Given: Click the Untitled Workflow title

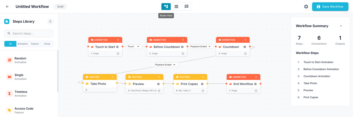Looking at the screenshot, I should (33, 6).
